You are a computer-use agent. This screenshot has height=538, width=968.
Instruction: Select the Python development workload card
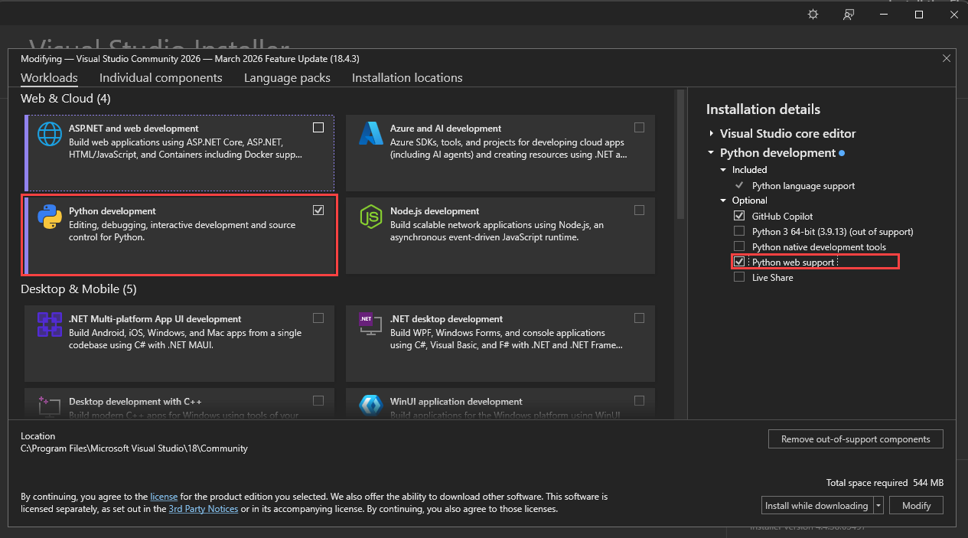179,235
